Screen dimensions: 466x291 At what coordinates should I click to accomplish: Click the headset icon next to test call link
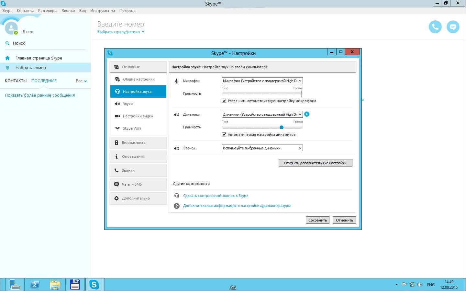click(x=177, y=196)
